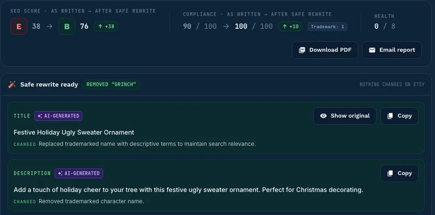Click the magic wand icon by Safe rewrite ready
Image resolution: width=435 pixels, height=215 pixels.
(12, 85)
